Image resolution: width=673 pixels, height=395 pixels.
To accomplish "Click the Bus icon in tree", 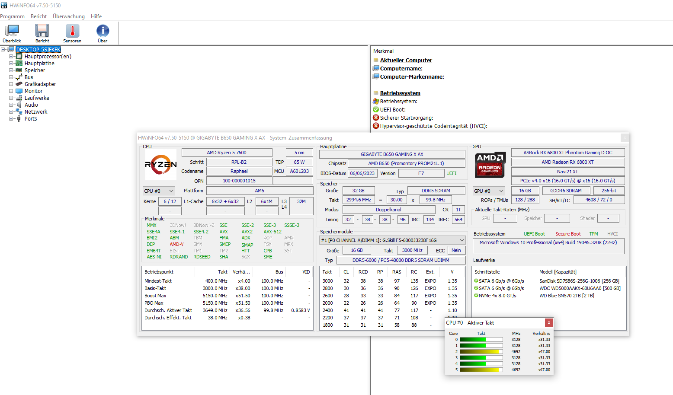I will [x=19, y=77].
